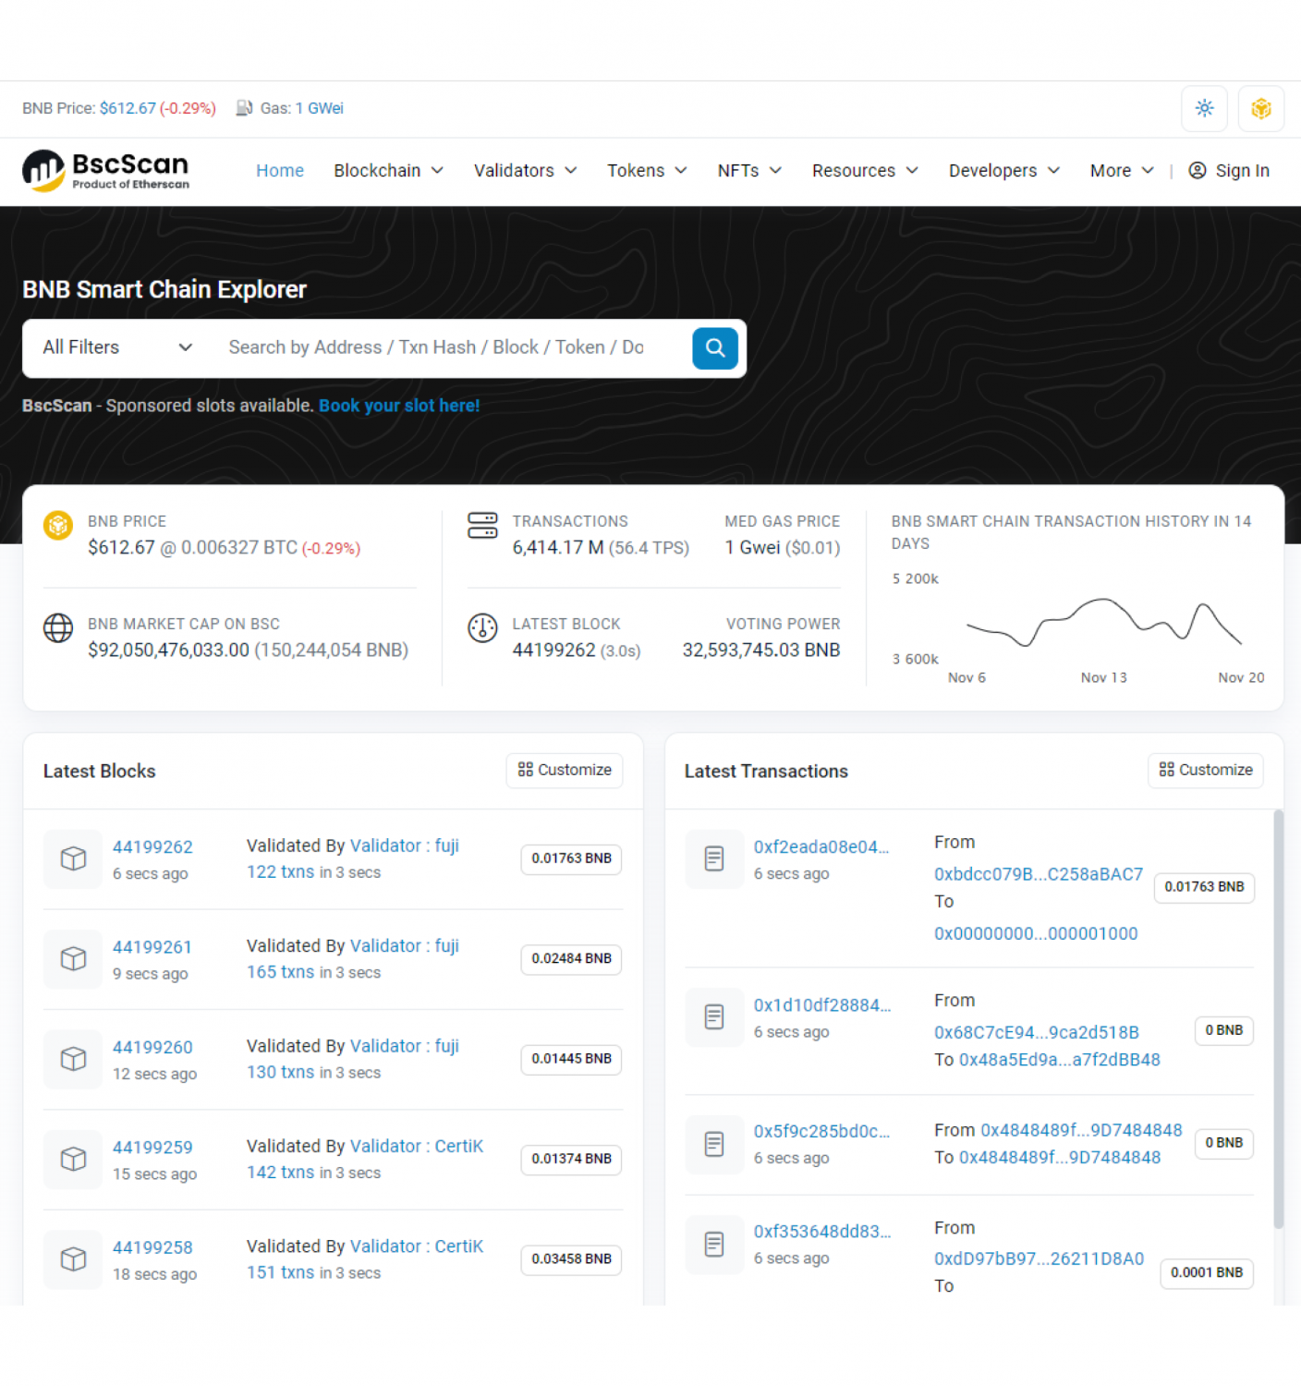Click the document icon for txn 0xf353648dd83
This screenshot has width=1301, height=1386.
coord(714,1244)
